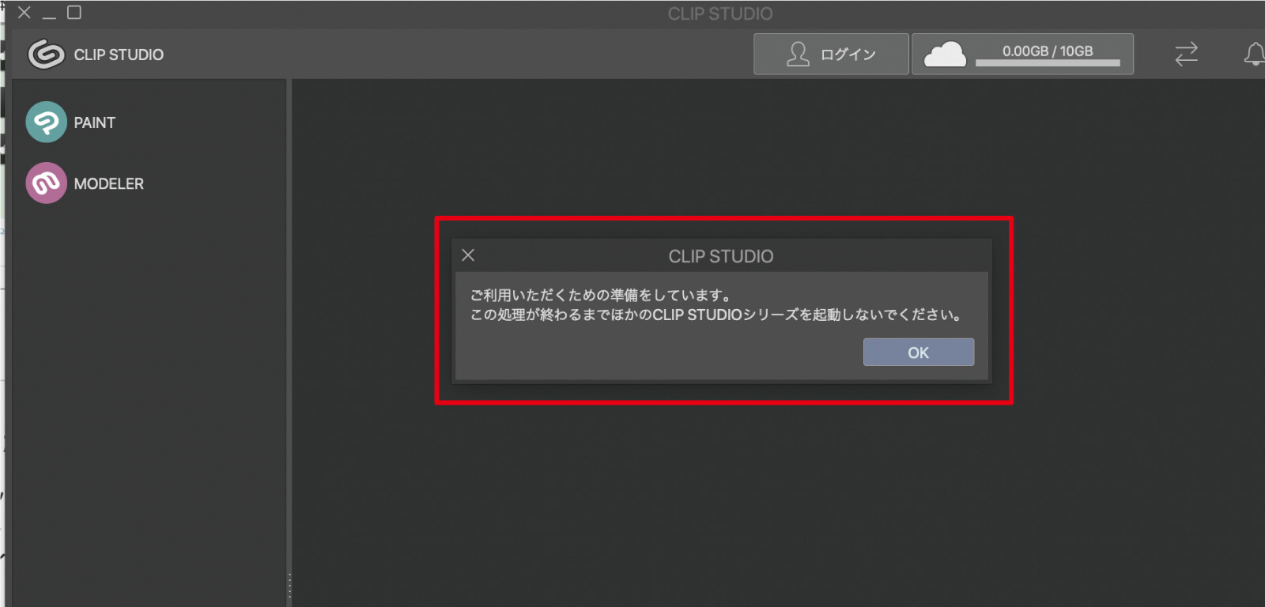The width and height of the screenshot is (1265, 607).
Task: Click the sidebar splitter handle dots
Action: click(289, 586)
